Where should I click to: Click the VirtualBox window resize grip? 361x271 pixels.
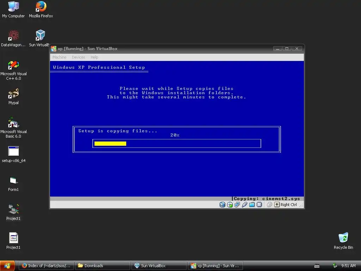click(x=301, y=205)
